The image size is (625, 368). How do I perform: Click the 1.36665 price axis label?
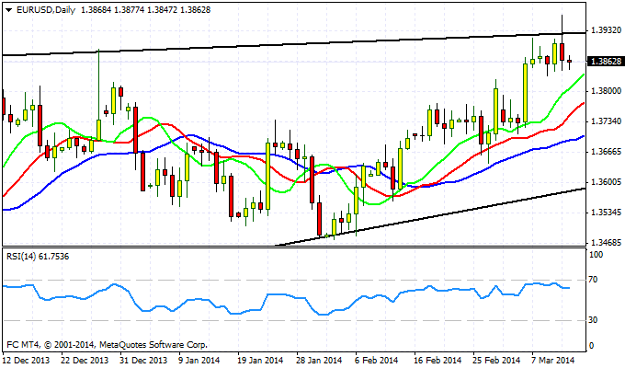click(606, 152)
